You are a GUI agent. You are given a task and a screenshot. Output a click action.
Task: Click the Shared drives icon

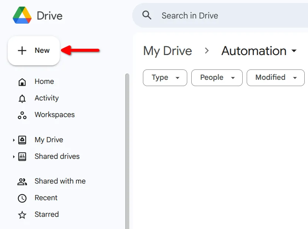22,156
